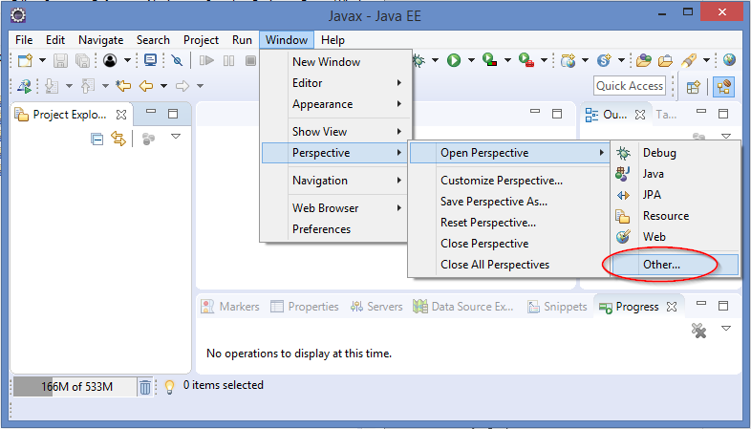
Task: Click the garbage collector trash icon
Action: tap(145, 387)
